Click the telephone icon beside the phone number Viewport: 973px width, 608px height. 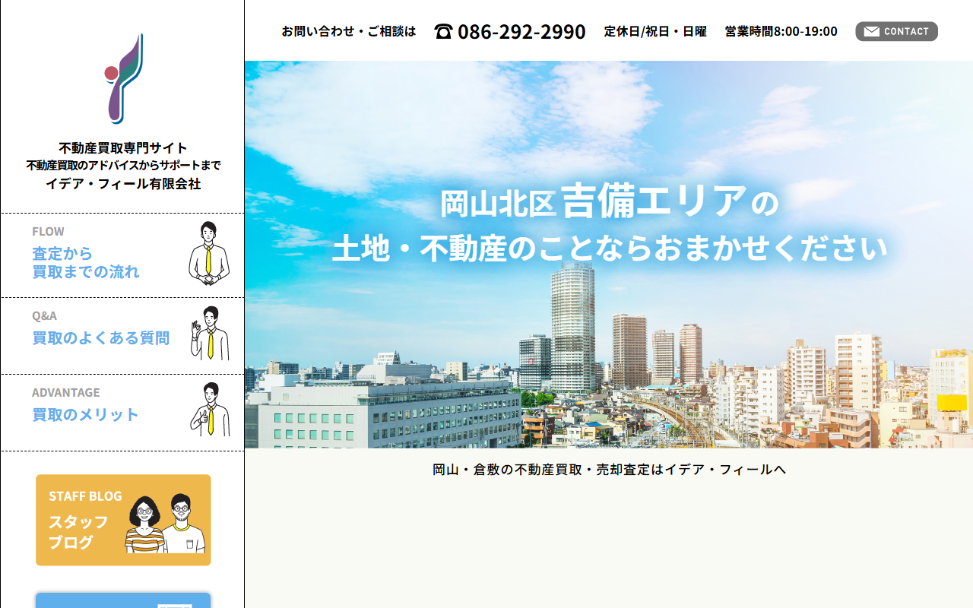pyautogui.click(x=443, y=31)
